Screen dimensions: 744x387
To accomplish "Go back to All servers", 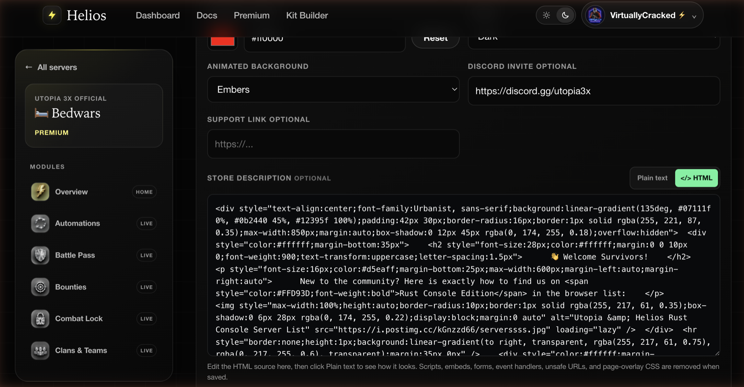I will coord(51,67).
